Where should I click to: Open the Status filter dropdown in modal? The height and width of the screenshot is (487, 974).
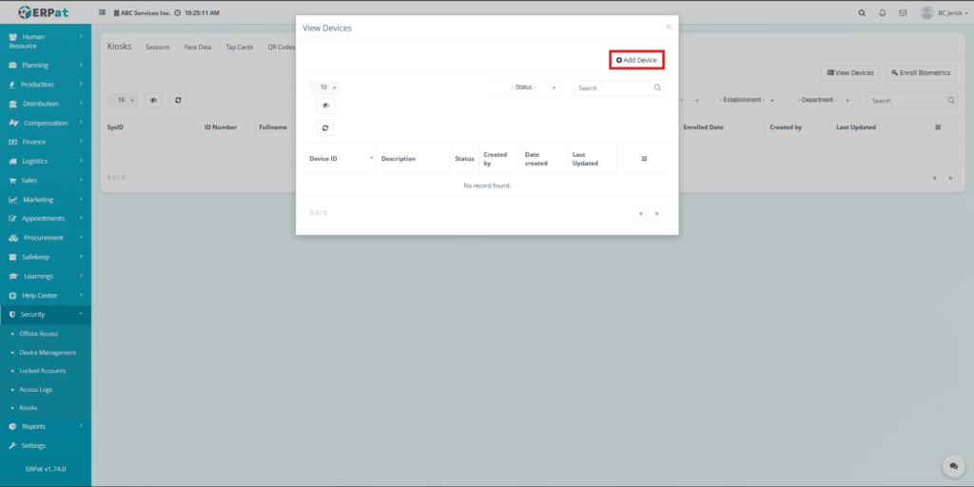point(526,88)
